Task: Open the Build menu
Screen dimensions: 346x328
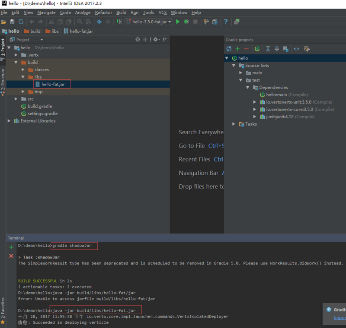Action: click(122, 13)
